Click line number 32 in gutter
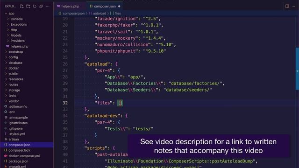This screenshot has height=168, width=299. pyautogui.click(x=65, y=103)
